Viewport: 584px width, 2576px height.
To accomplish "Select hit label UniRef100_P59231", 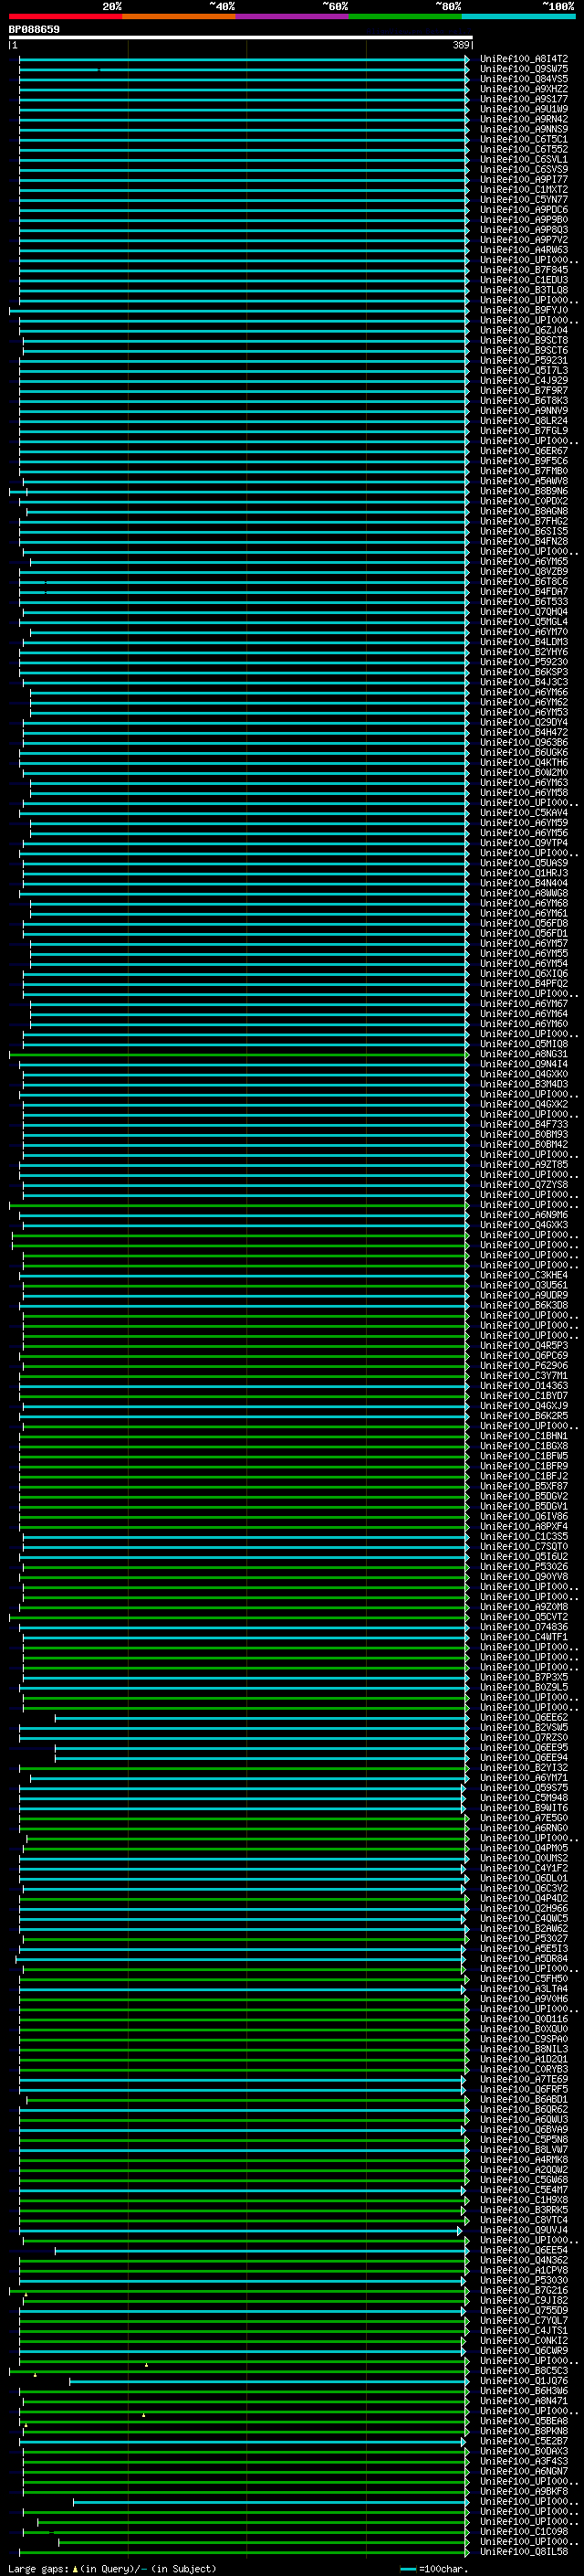I will pyautogui.click(x=524, y=360).
